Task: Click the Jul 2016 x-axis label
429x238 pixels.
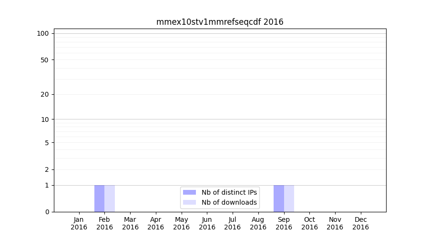Action: 233,223
